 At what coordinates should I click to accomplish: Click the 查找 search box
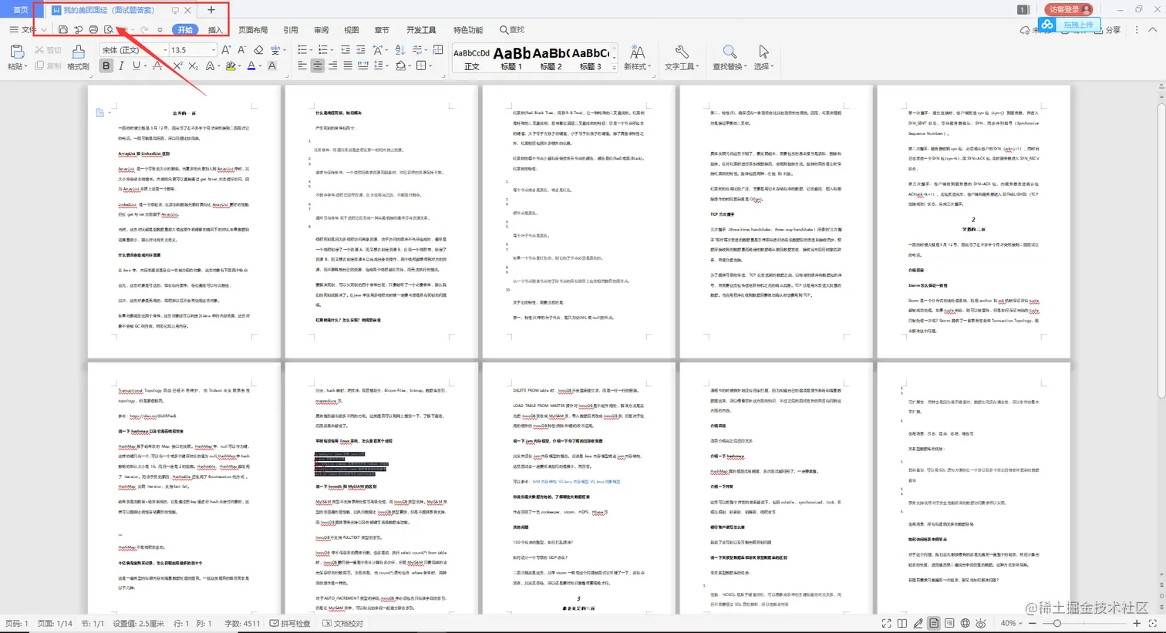tap(512, 30)
